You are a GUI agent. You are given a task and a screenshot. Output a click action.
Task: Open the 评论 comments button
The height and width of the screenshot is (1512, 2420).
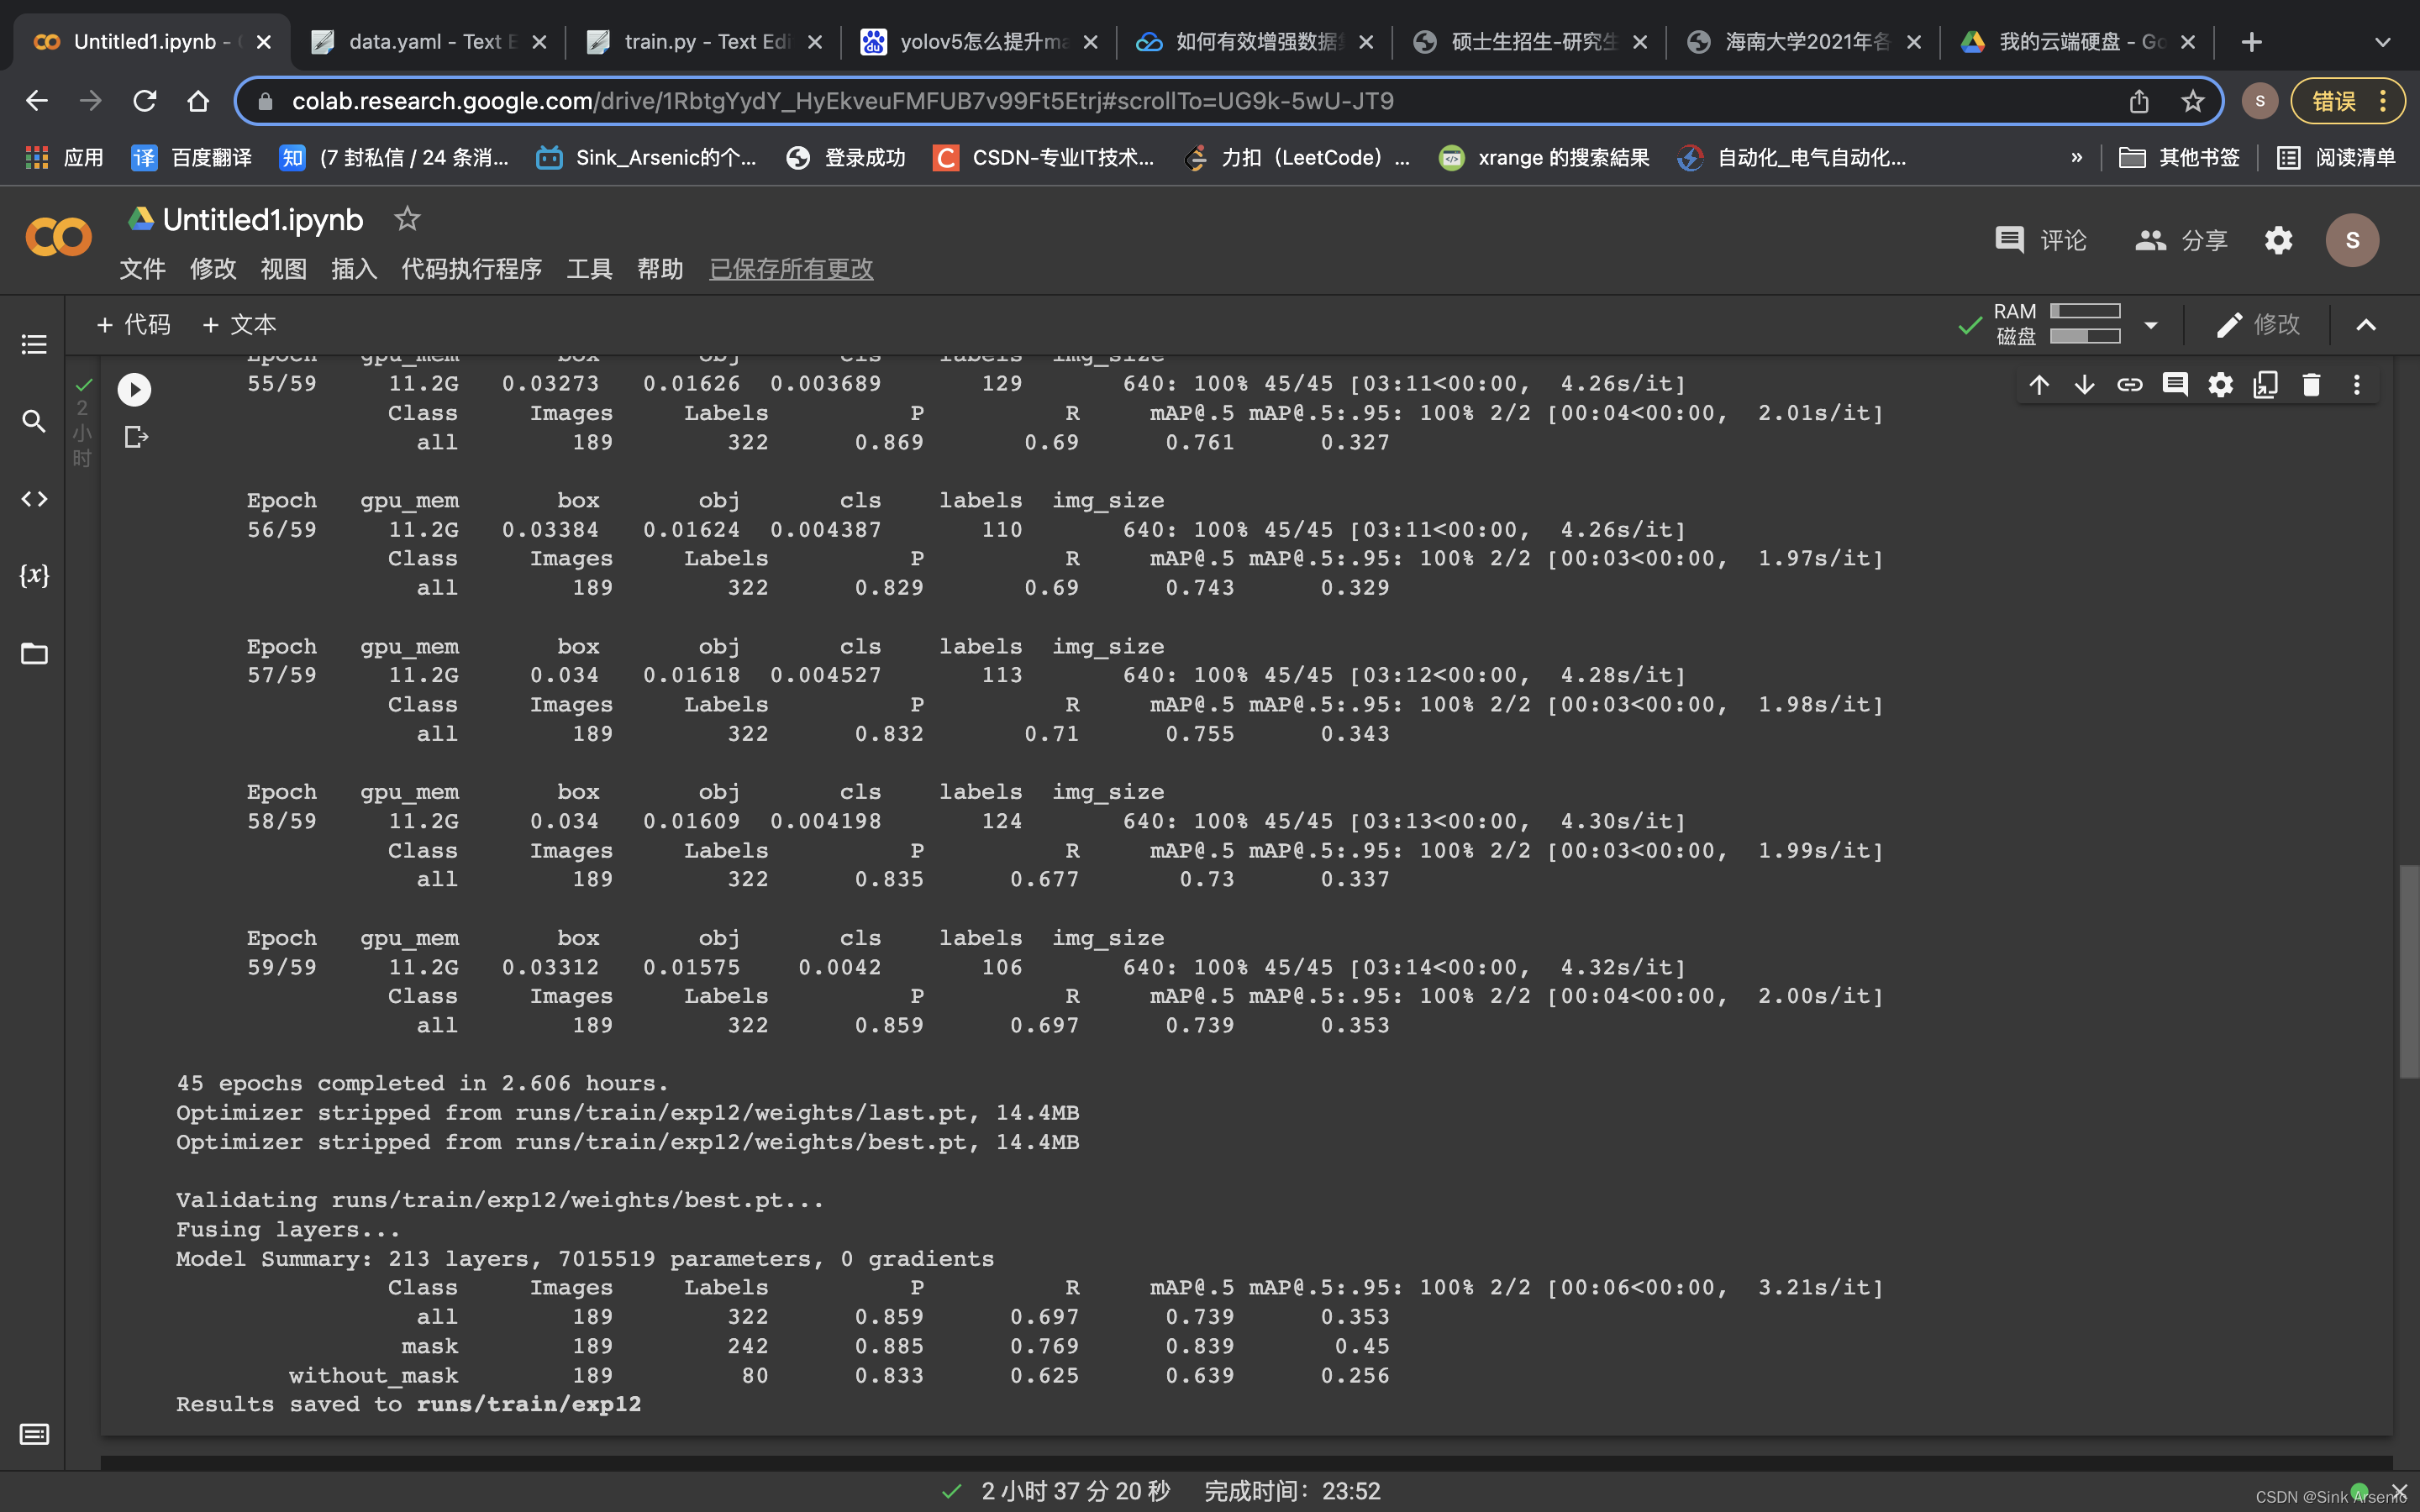pyautogui.click(x=2041, y=240)
